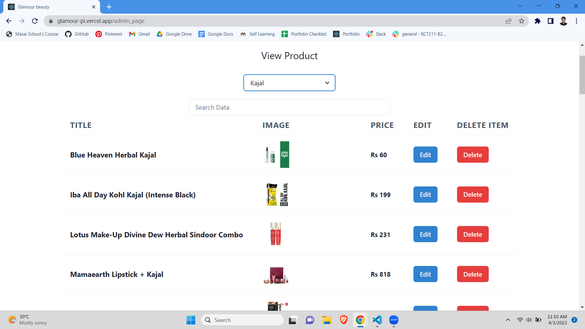
Task: Open the Google Docs bookmark
Action: click(216, 34)
